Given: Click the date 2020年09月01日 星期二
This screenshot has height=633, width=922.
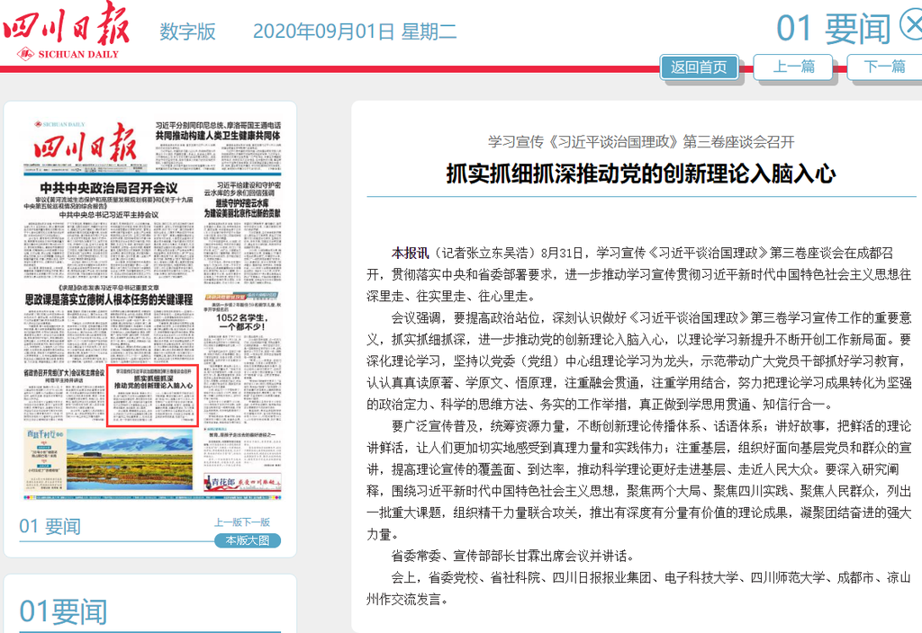Looking at the screenshot, I should tap(354, 31).
